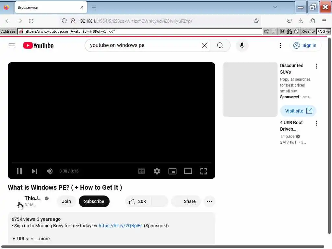This screenshot has width=332, height=249.
Task: Bookmark this page with the star
Action: coord(256,21)
